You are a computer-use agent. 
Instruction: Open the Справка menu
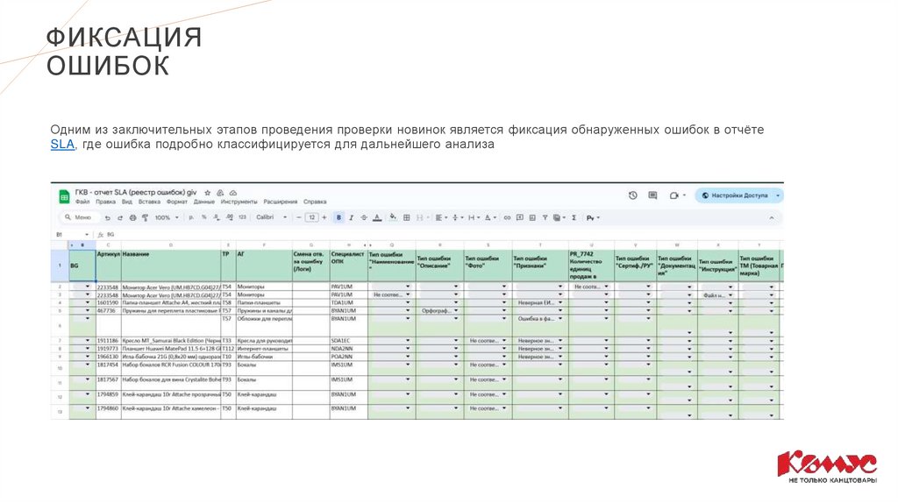point(315,202)
